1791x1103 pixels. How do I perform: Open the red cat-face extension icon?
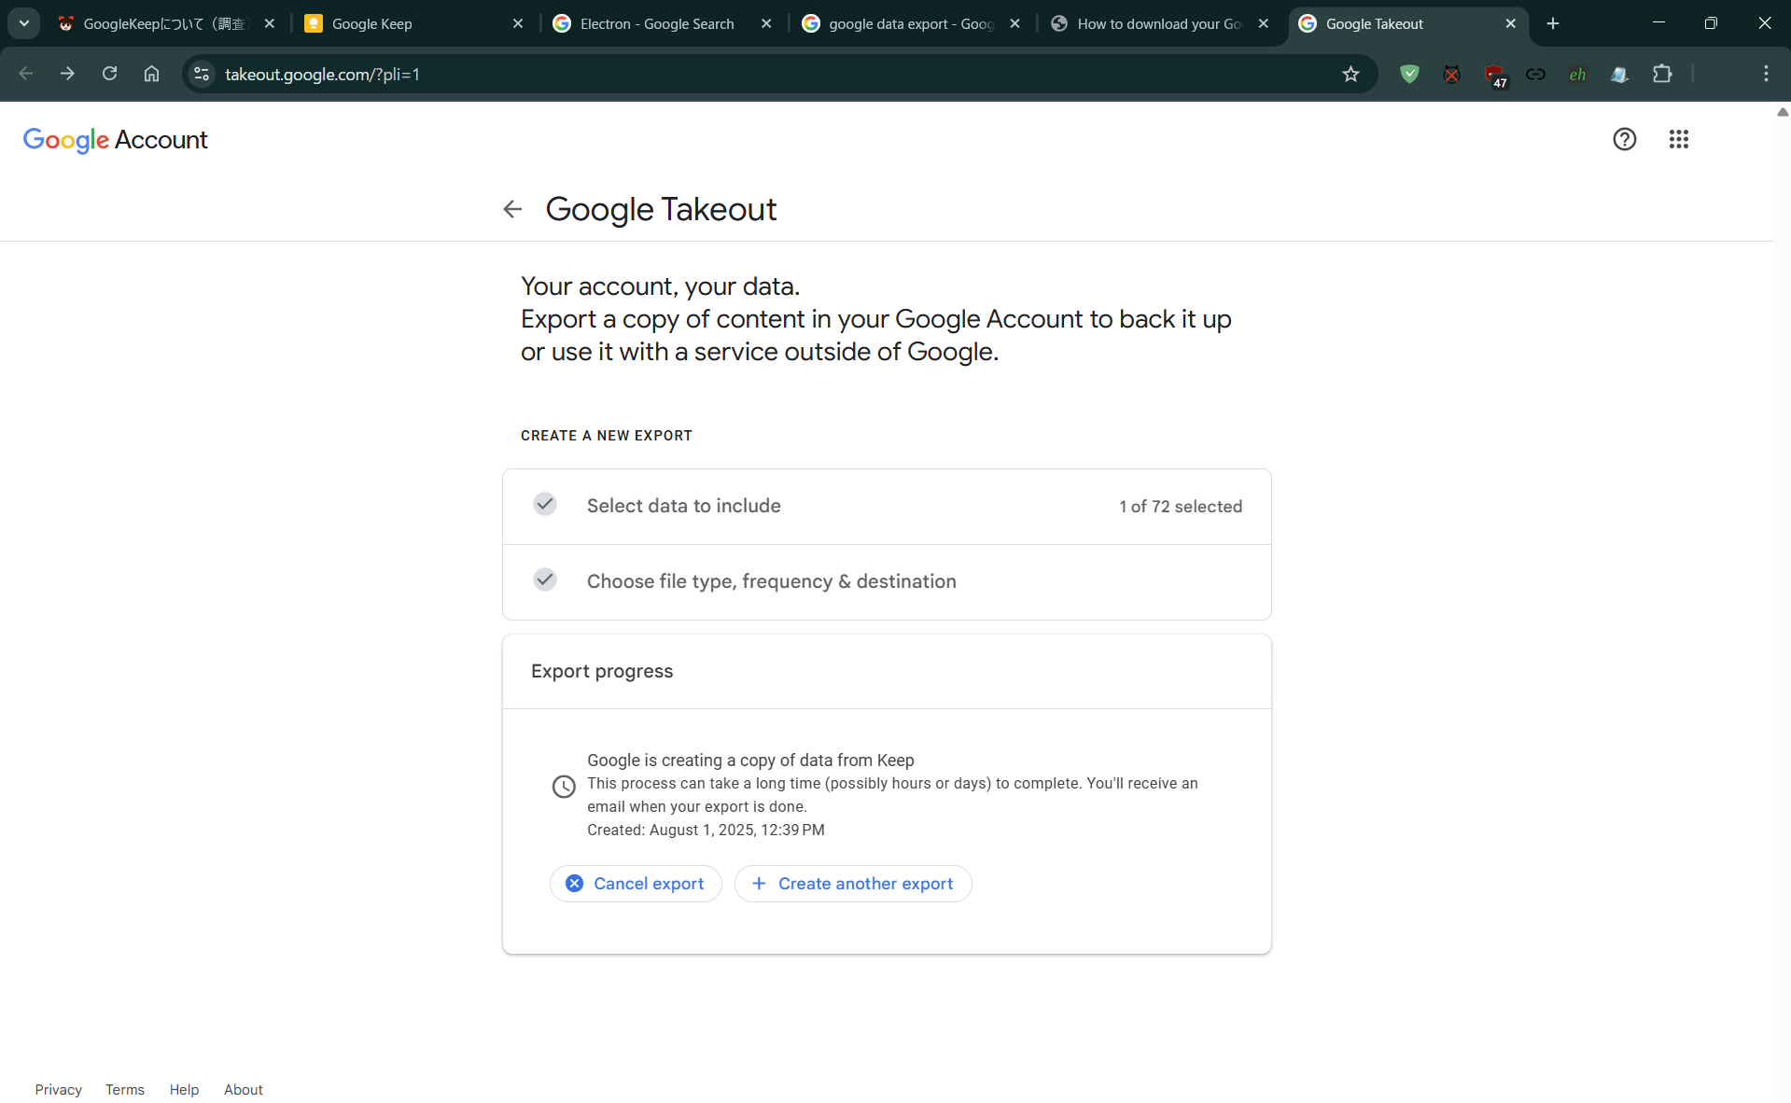[x=1451, y=74]
